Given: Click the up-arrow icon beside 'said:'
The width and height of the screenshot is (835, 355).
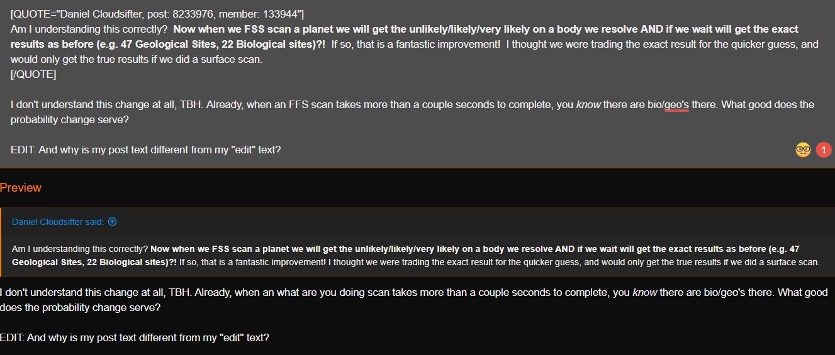Looking at the screenshot, I should coord(112,222).
